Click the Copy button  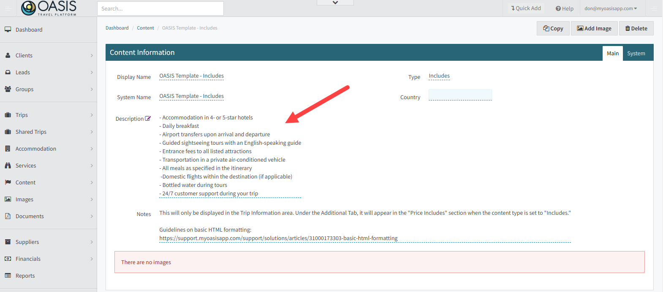pyautogui.click(x=553, y=28)
